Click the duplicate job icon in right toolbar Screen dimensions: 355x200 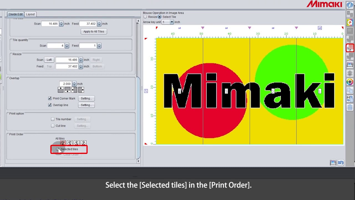coord(350,90)
